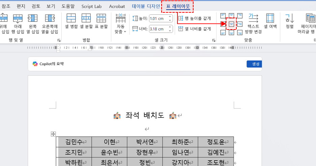This screenshot has height=166, width=316.
Task: Distribute columns evenly (열 너비를 같게)
Action: 195,29
